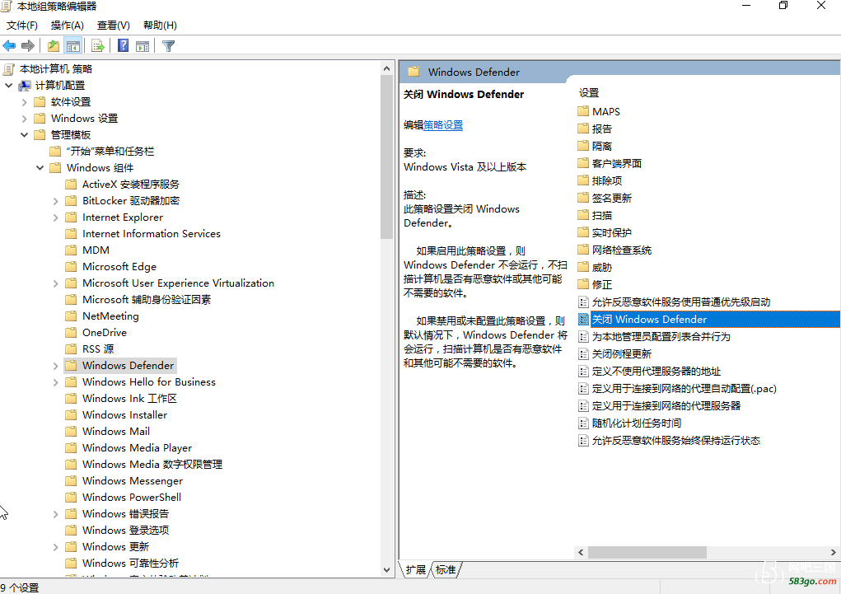
Task: Collapse the Windows 组件 node
Action: tap(40, 168)
